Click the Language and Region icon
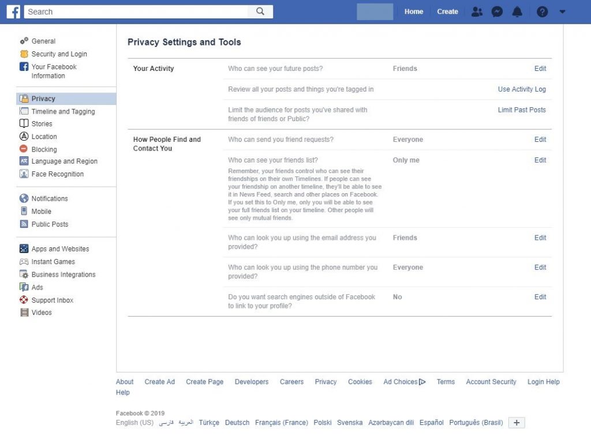 [x=24, y=161]
